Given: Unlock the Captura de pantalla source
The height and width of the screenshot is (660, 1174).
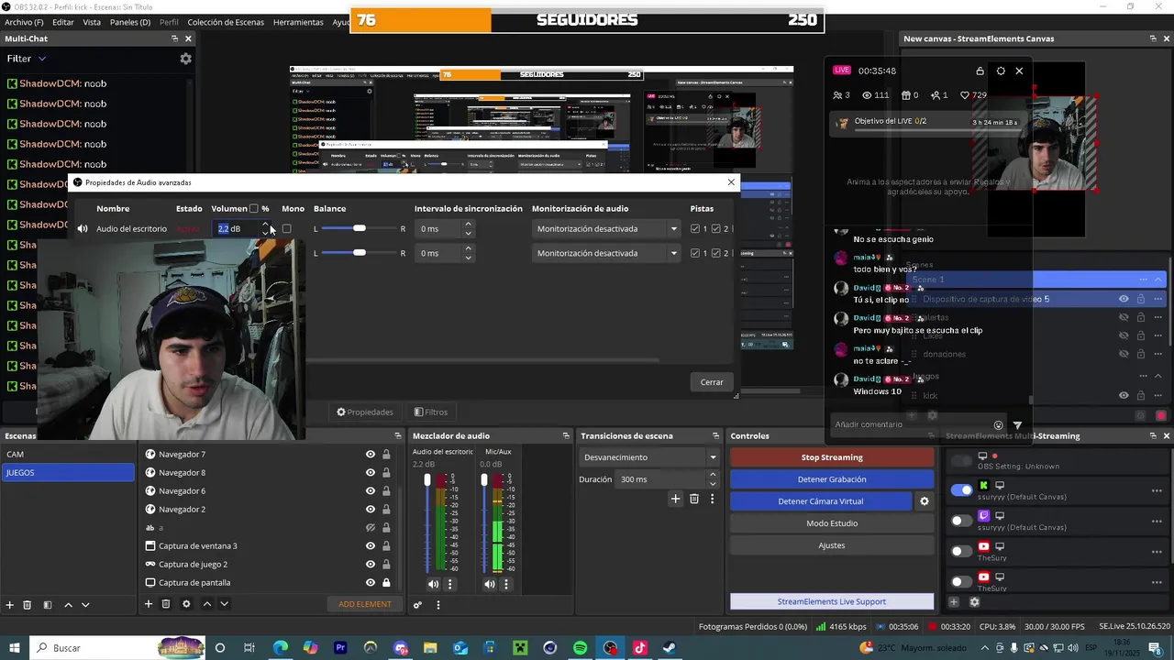Looking at the screenshot, I should click(x=386, y=583).
